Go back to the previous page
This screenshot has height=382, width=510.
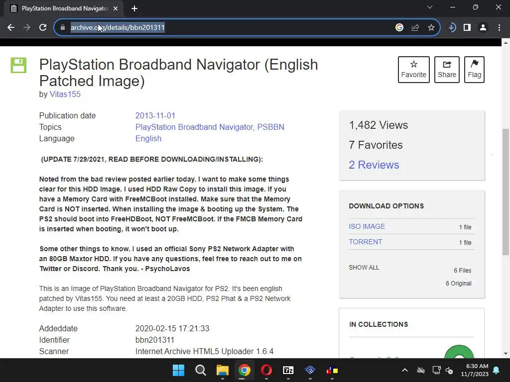(11, 28)
